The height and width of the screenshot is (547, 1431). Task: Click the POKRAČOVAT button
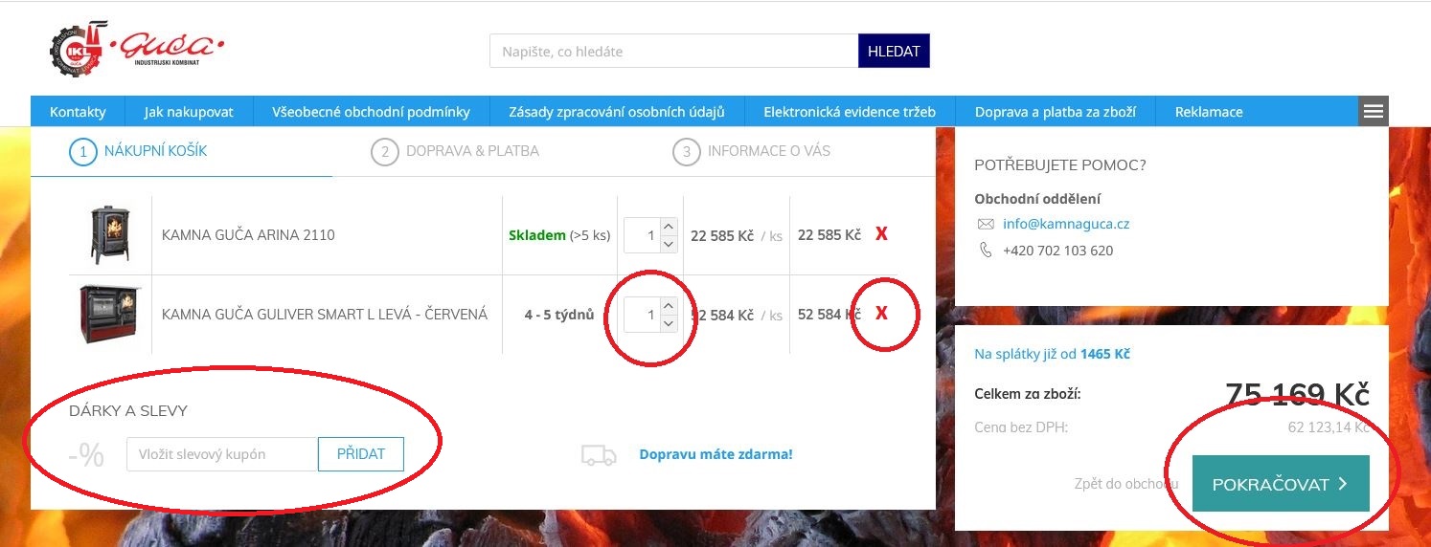[x=1281, y=484]
